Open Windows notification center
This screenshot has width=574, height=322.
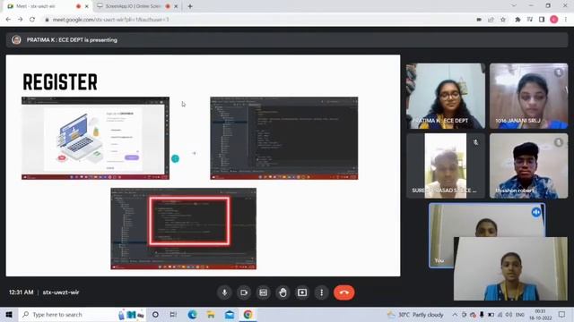[562, 315]
